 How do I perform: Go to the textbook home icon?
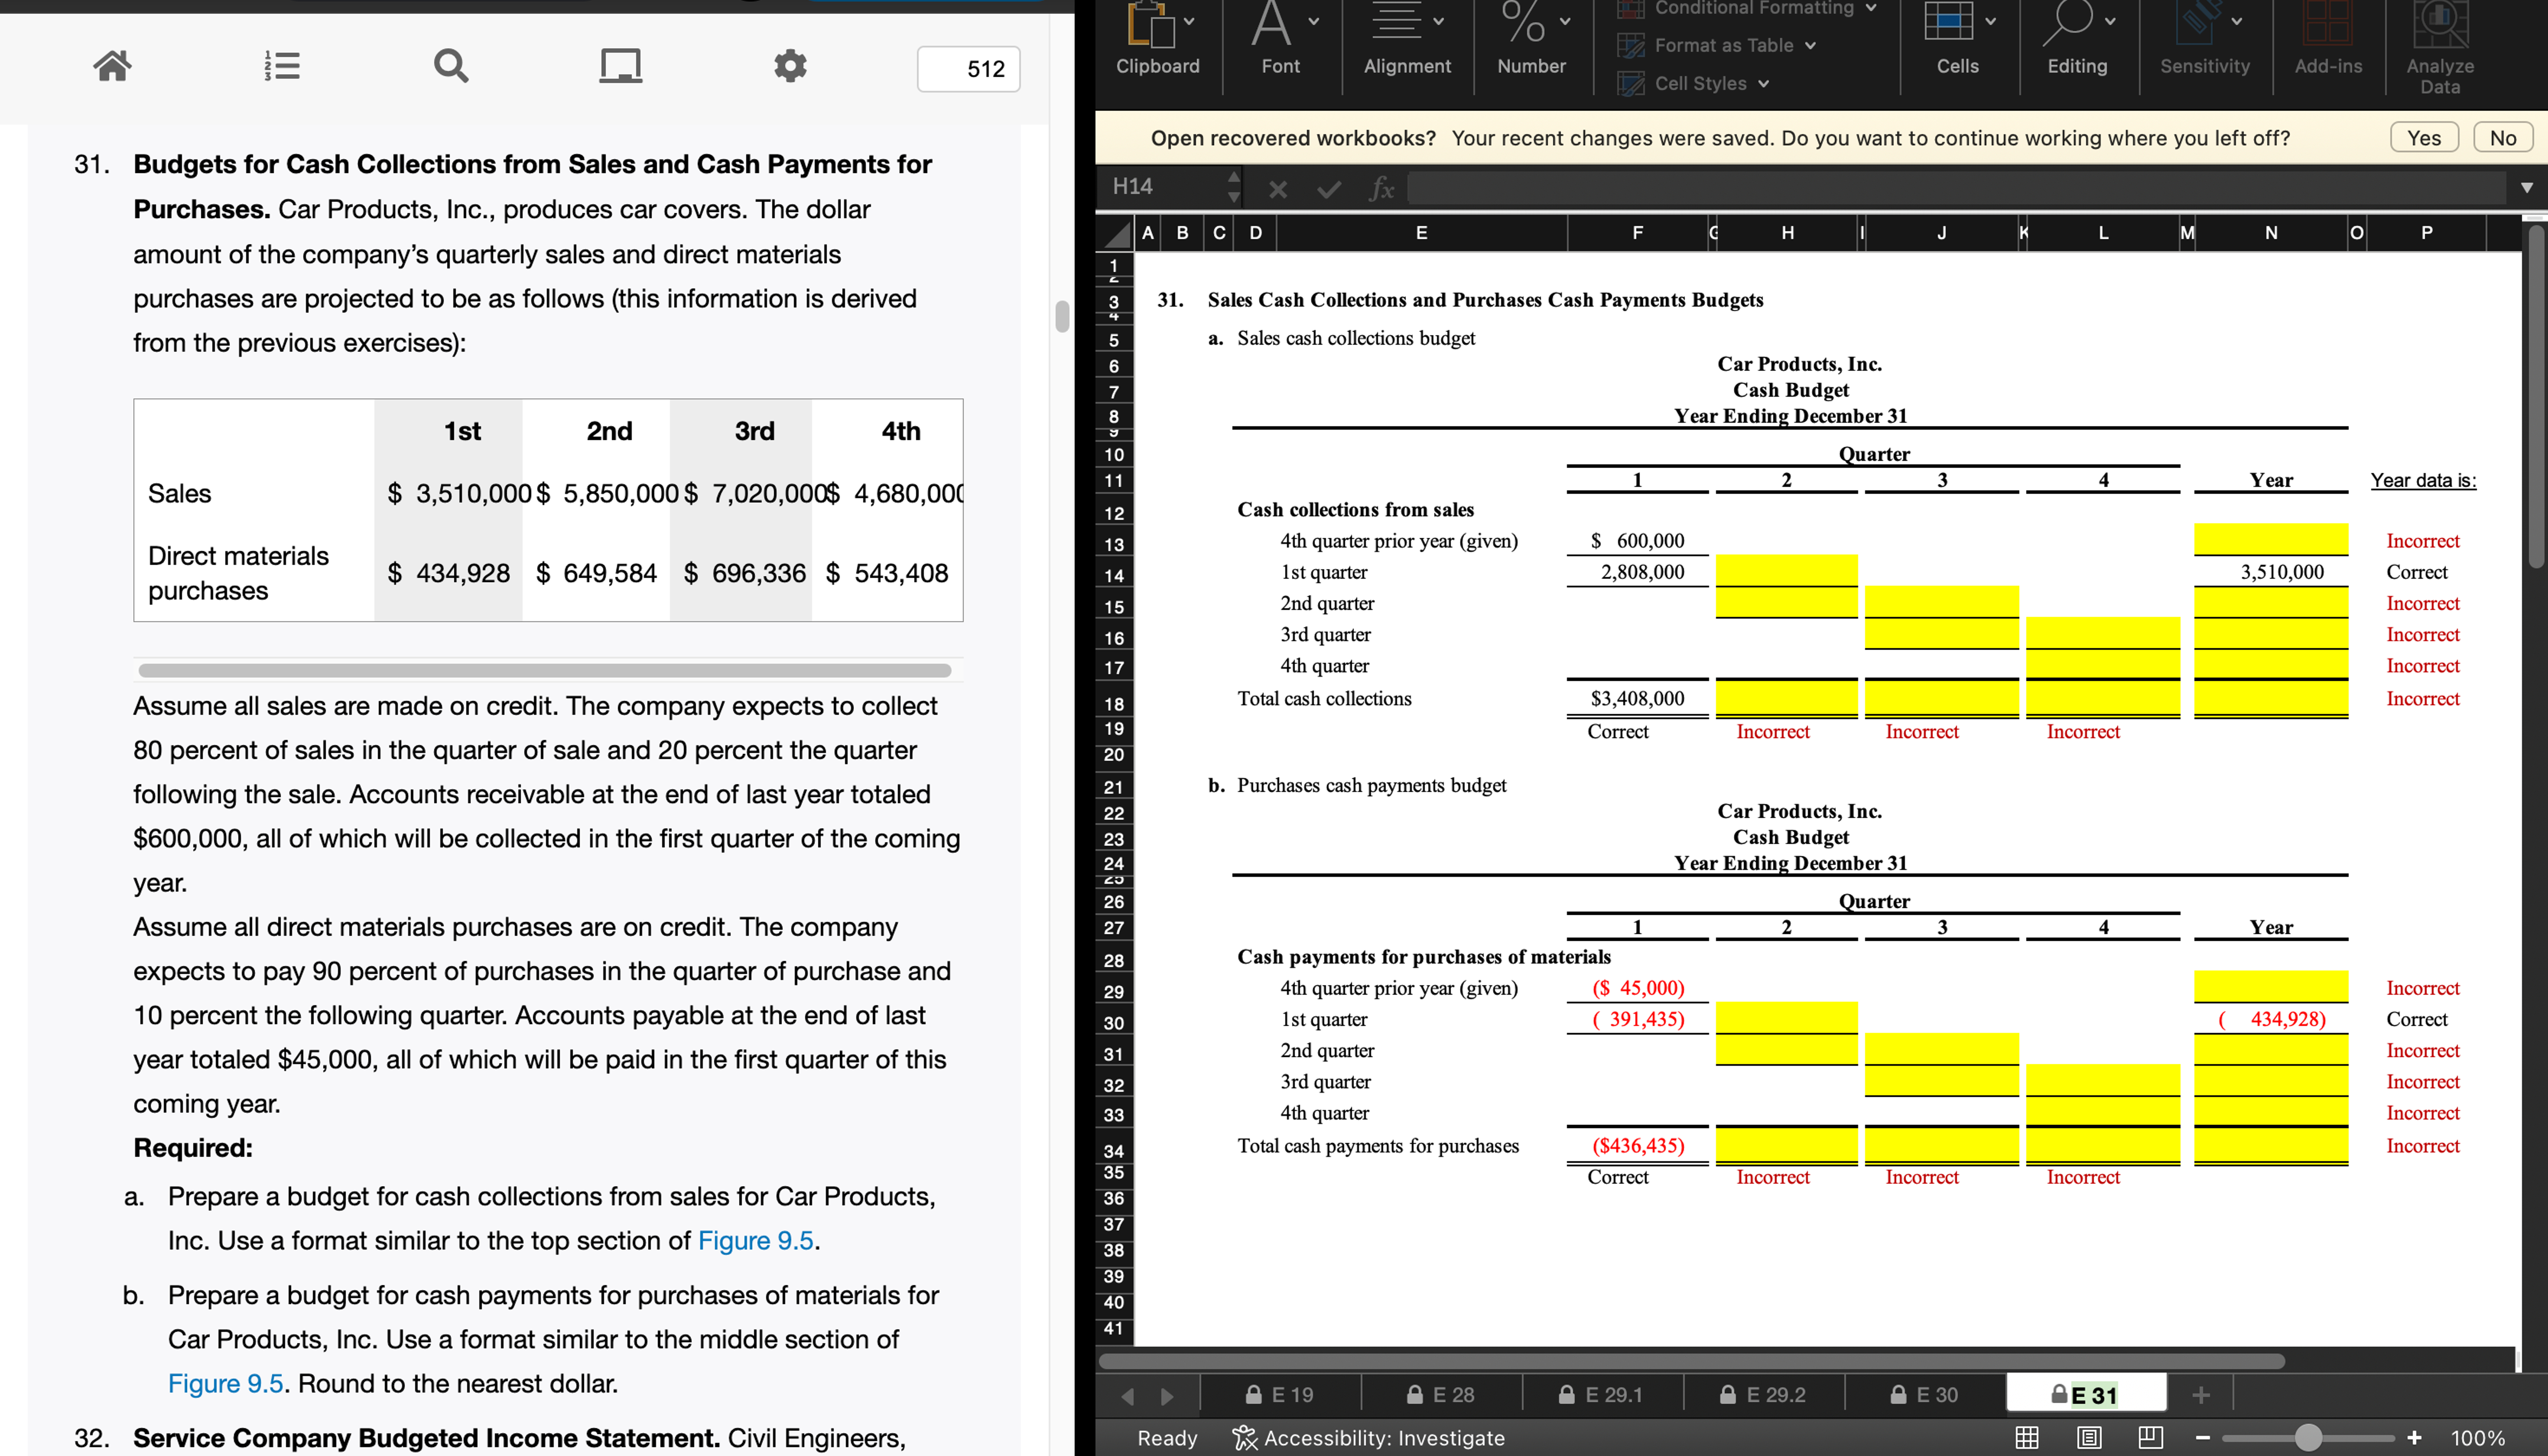tap(112, 66)
